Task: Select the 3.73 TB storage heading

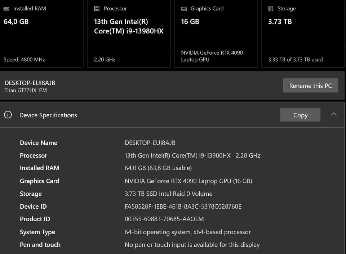Action: pyautogui.click(x=280, y=22)
